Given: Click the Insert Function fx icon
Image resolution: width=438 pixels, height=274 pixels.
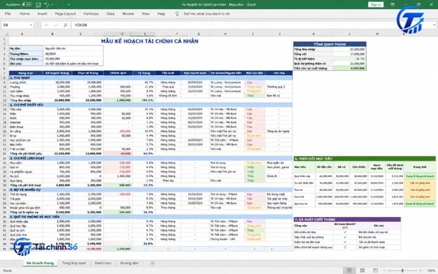Looking at the screenshot, I should [x=65, y=25].
